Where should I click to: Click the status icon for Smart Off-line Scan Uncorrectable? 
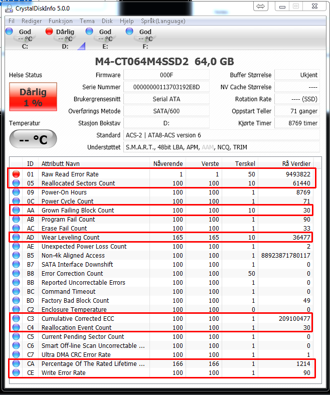point(16,346)
